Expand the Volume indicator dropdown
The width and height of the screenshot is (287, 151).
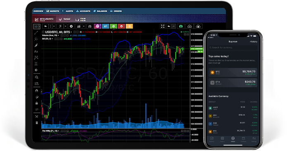[x=59, y=35]
